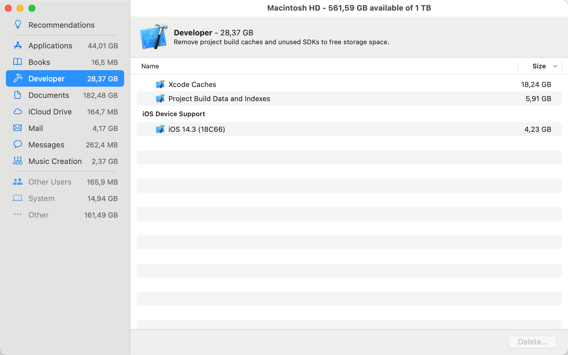Click the 18,24 GB size value
The width and height of the screenshot is (568, 355).
[x=536, y=84]
